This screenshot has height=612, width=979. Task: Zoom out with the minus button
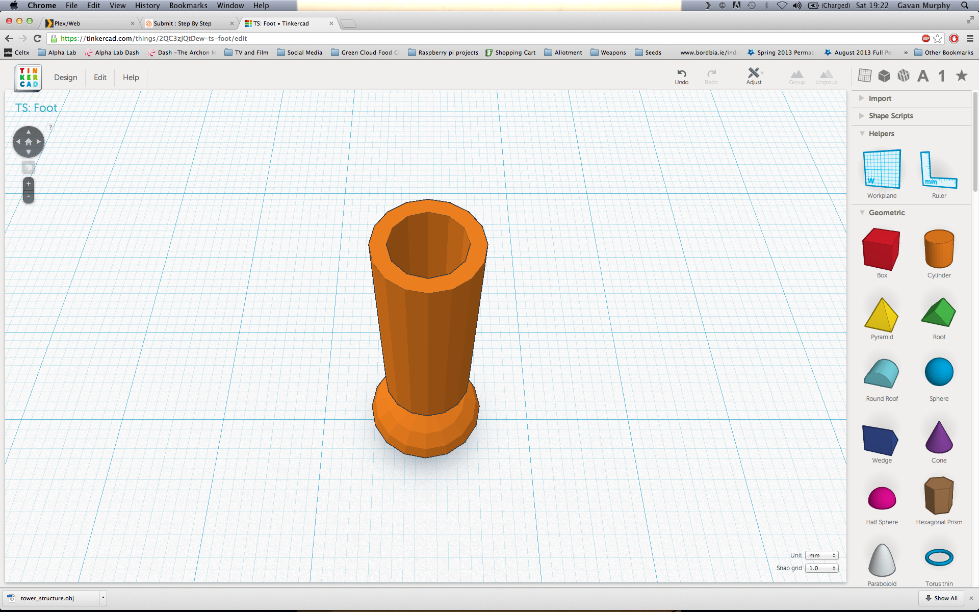[x=29, y=196]
